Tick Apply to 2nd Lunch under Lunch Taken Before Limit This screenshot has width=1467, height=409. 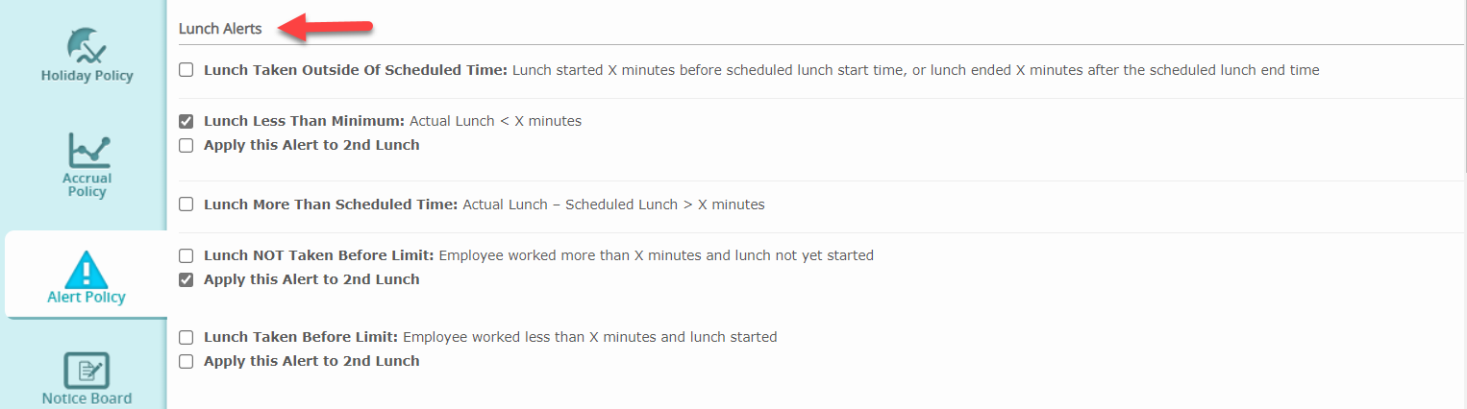click(186, 362)
